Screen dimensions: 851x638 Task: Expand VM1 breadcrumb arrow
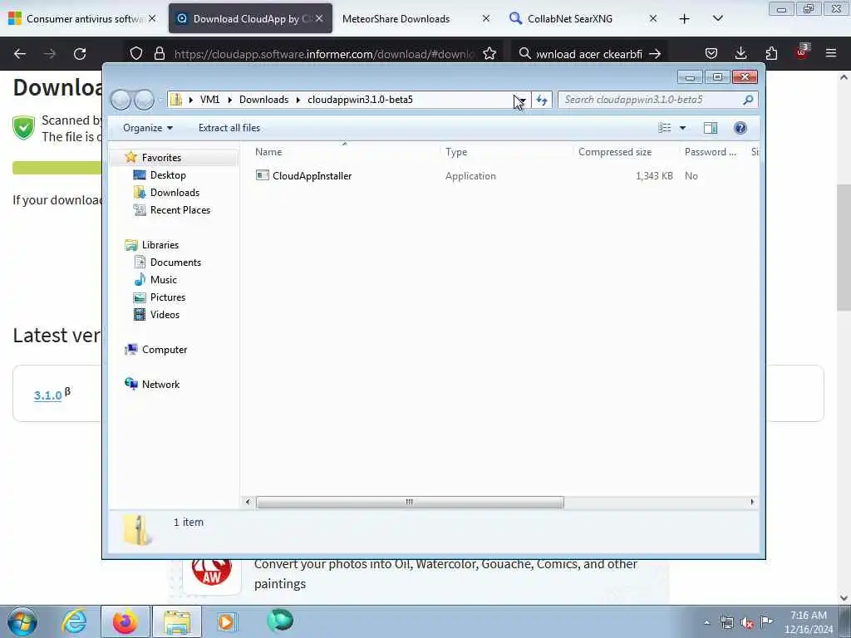point(230,100)
